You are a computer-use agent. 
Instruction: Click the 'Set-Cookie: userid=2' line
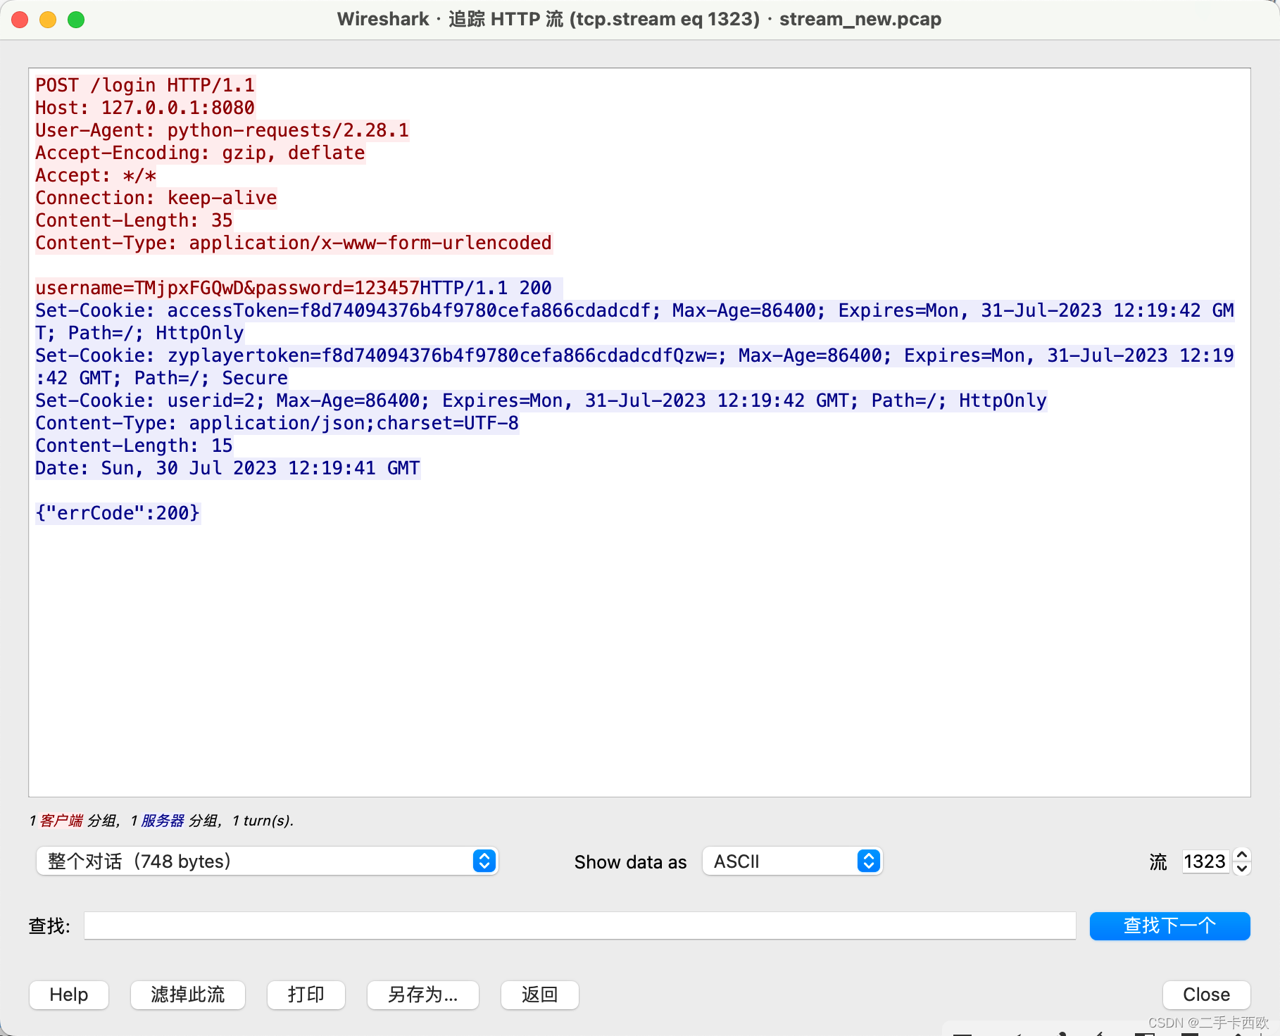coord(541,400)
